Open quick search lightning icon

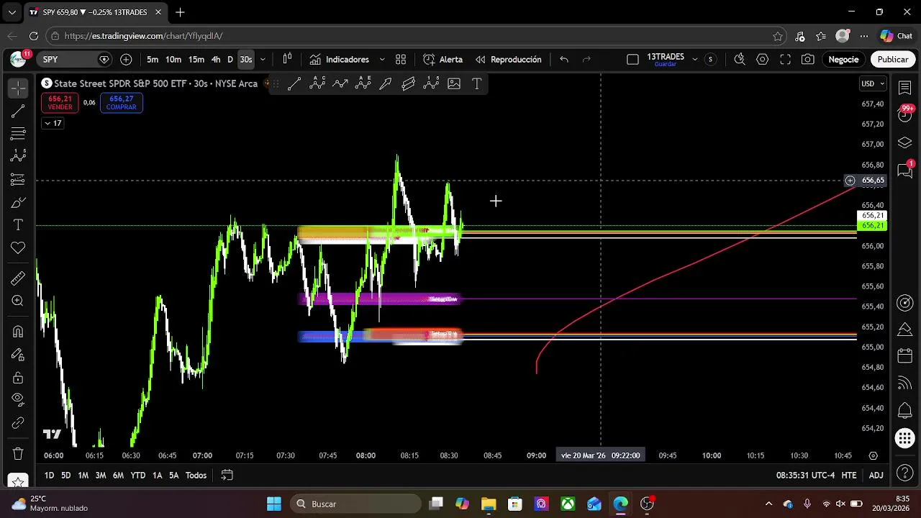point(740,59)
